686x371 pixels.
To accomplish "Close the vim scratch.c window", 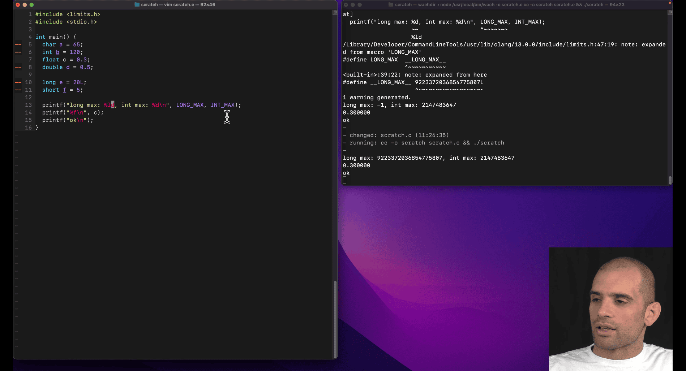I will tap(18, 5).
